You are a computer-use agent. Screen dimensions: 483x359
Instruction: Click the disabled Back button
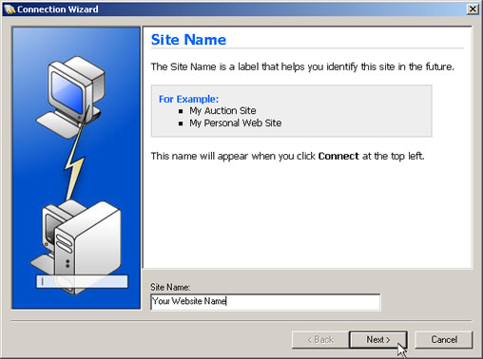[320, 340]
